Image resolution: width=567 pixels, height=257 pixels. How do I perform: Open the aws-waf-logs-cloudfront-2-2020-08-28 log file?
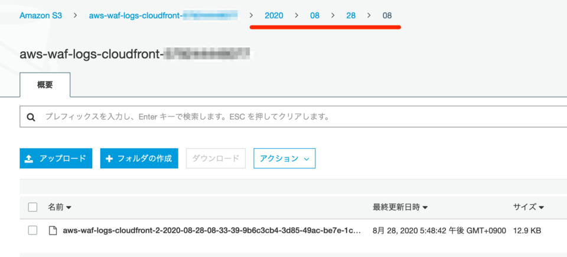click(212, 230)
